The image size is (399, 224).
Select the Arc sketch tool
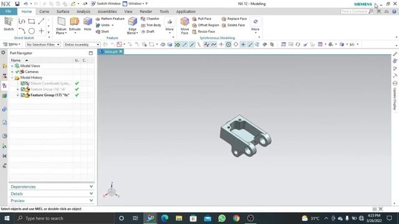(x=22, y=31)
